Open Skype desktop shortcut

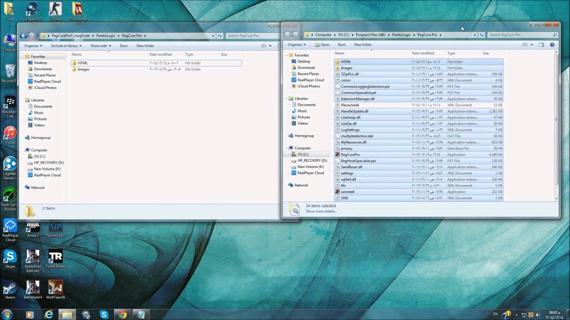[x=10, y=260]
